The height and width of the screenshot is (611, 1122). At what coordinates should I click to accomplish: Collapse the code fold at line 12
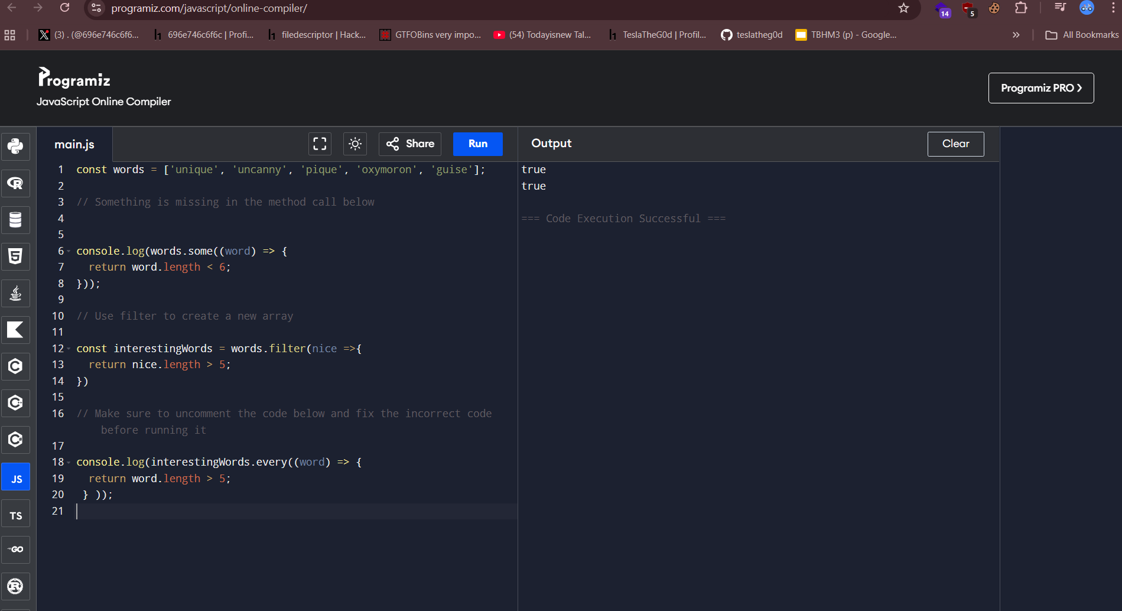point(69,349)
